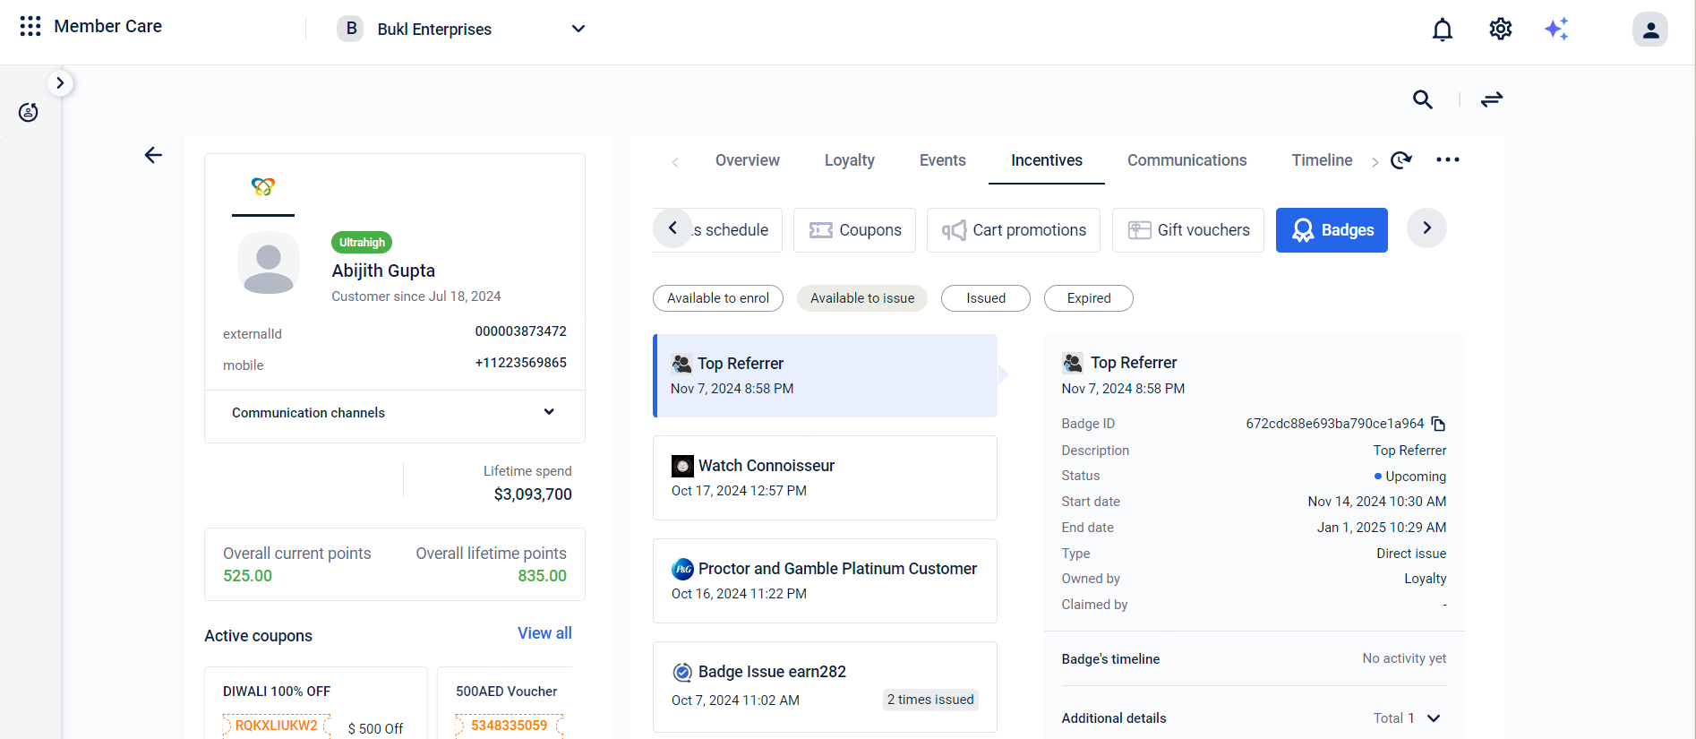Viewport: 1696px width, 739px height.
Task: Click the Top Referrer detail badge icon
Action: (x=1073, y=363)
